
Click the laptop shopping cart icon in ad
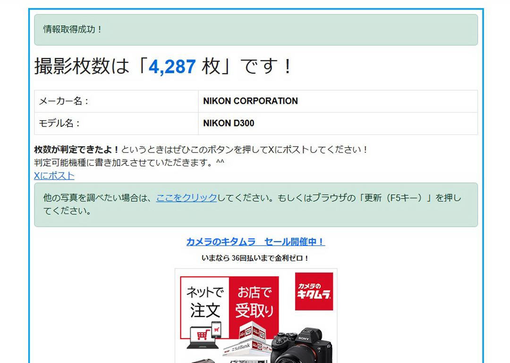coord(204,335)
